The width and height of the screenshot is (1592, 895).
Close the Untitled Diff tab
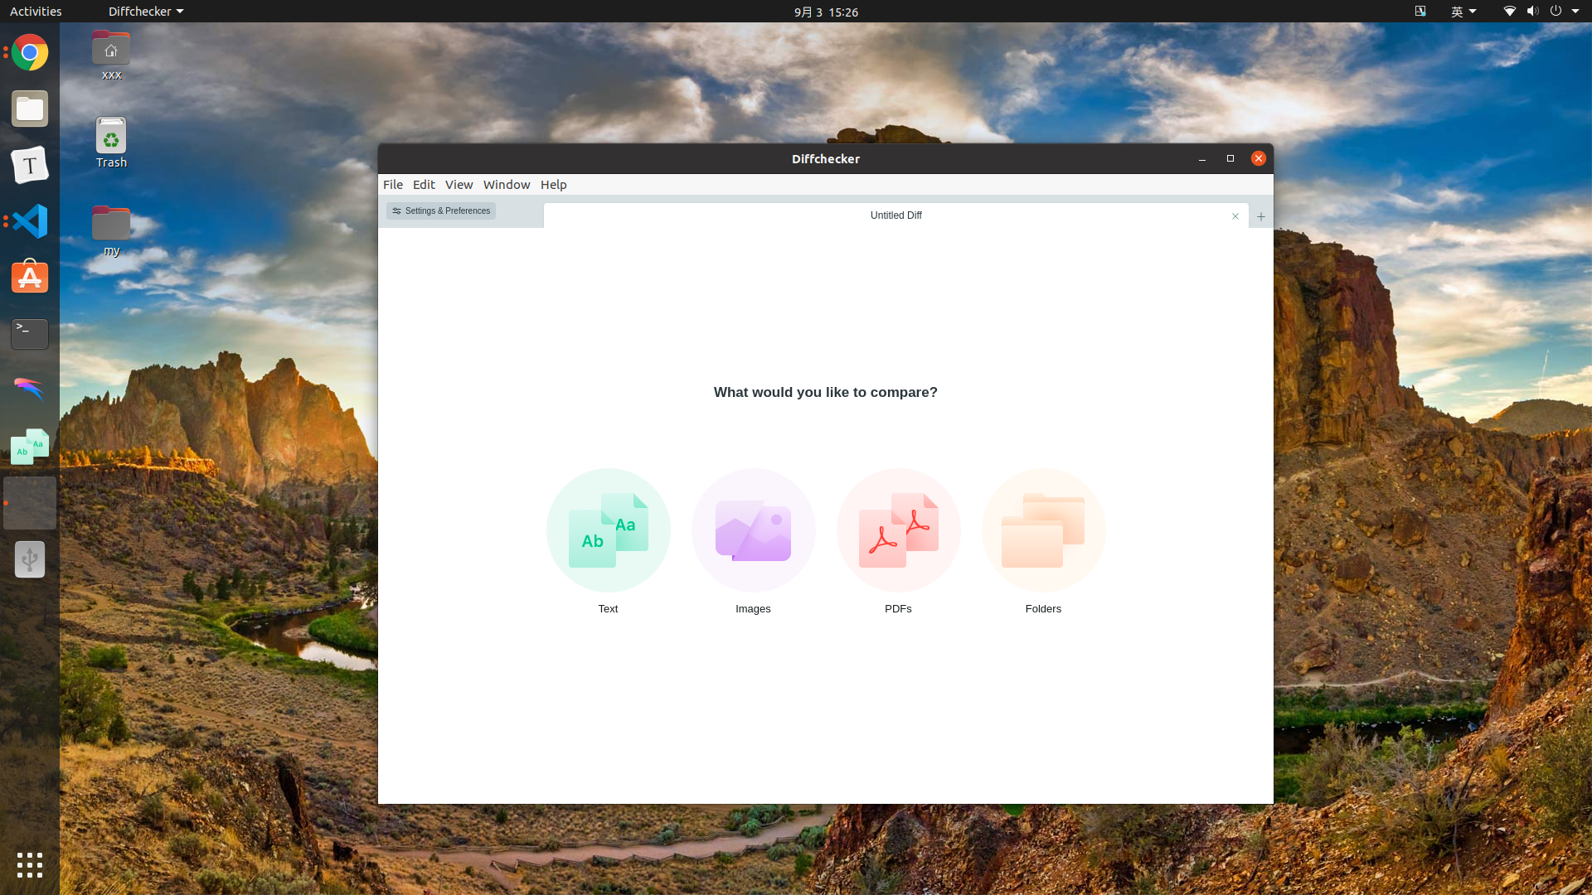pos(1235,216)
